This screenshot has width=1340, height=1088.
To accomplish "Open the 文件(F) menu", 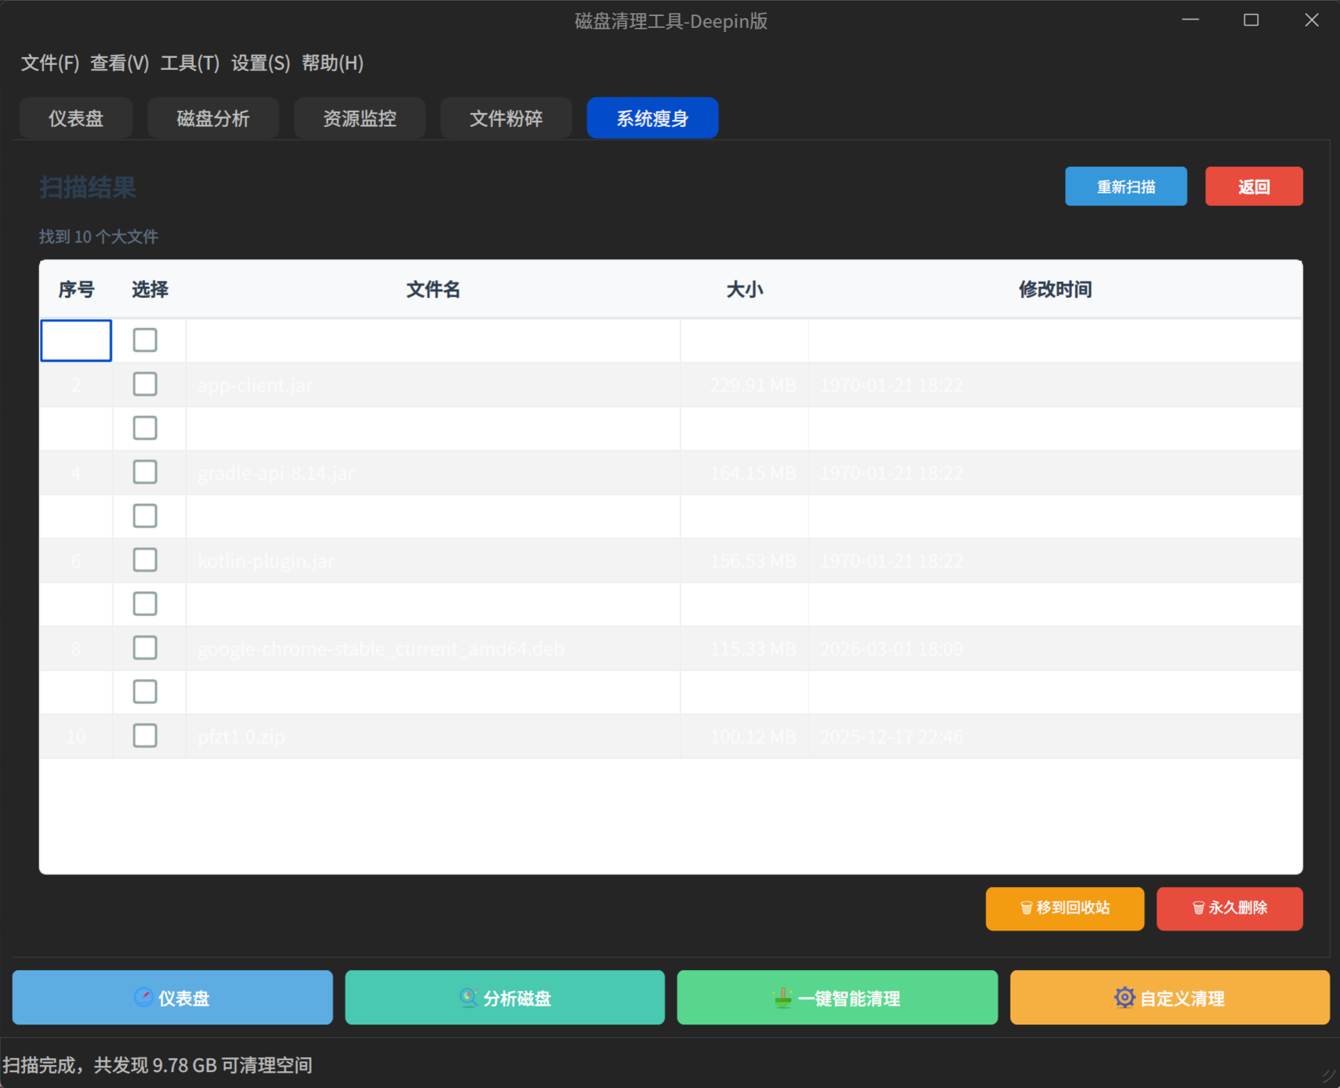I will point(50,63).
